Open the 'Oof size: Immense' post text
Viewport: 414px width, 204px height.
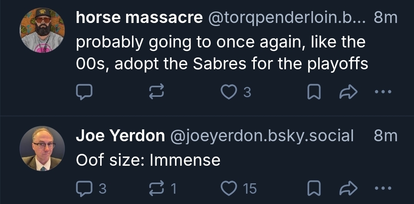(x=148, y=160)
